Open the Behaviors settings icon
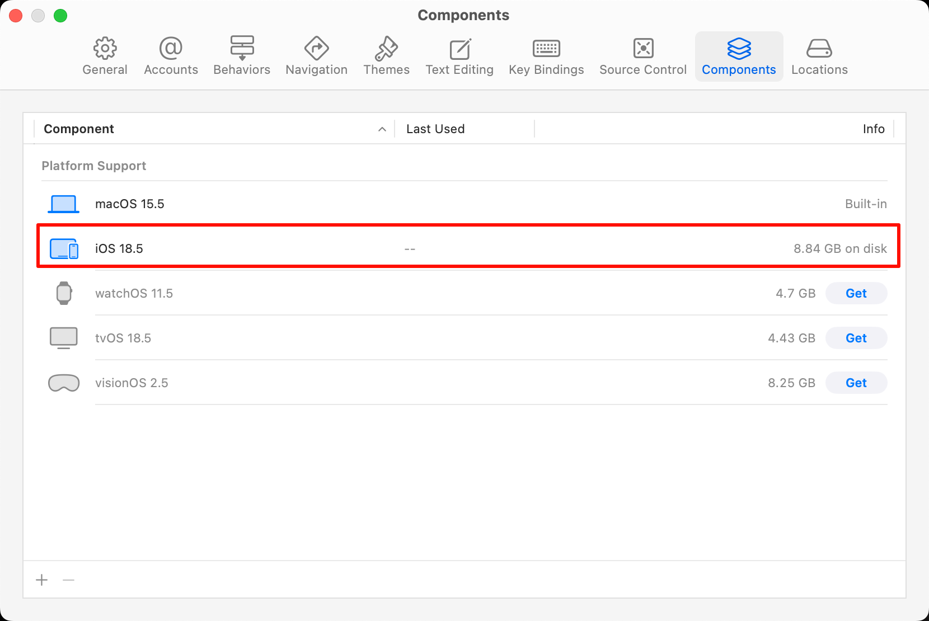 (x=242, y=49)
